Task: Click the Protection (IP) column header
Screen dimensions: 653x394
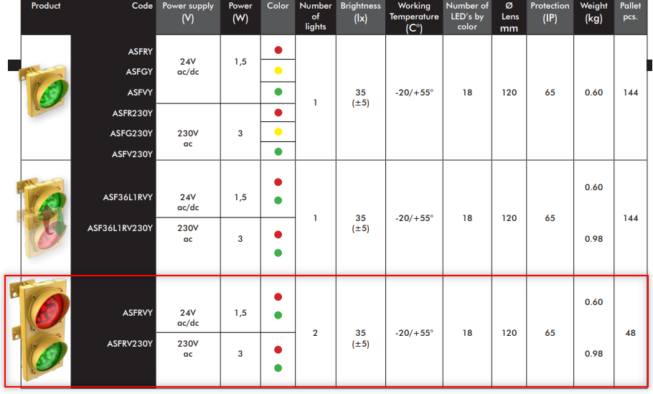Action: click(549, 13)
